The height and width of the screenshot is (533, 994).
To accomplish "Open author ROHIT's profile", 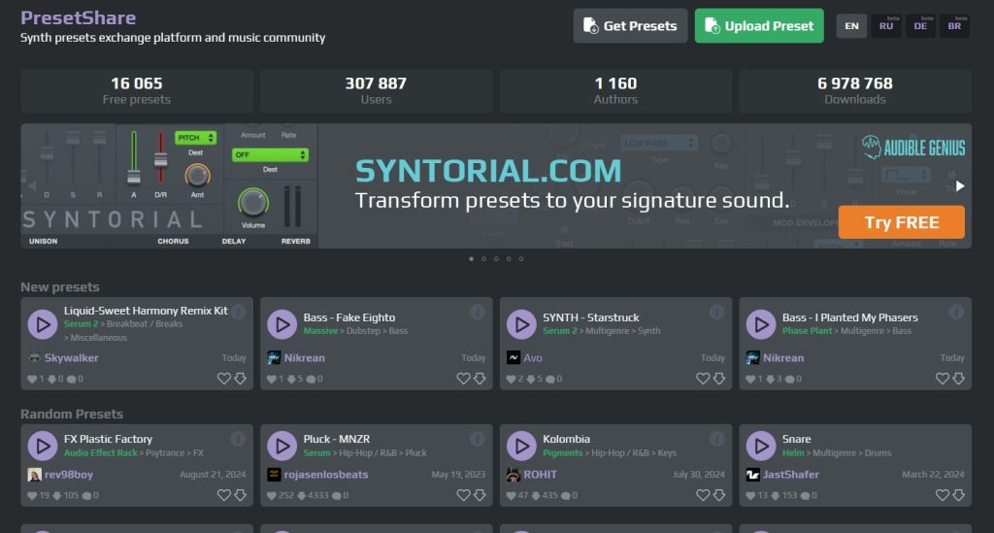I will [540, 474].
